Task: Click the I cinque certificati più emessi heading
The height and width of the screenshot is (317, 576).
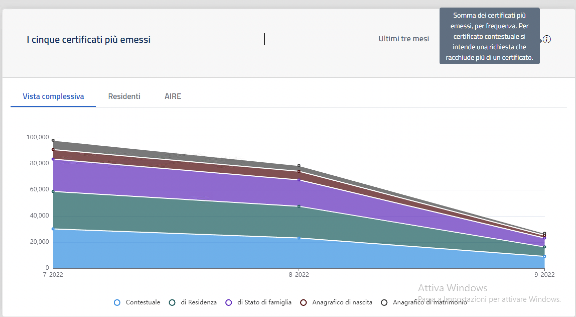Action: point(89,39)
